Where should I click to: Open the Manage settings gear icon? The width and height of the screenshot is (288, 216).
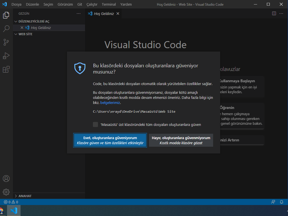[x=6, y=192]
